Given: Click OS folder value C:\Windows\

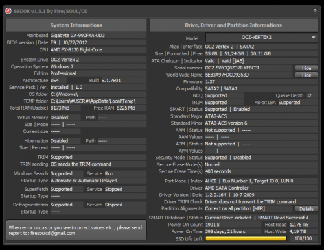Looking at the screenshot, I should click(64, 94).
